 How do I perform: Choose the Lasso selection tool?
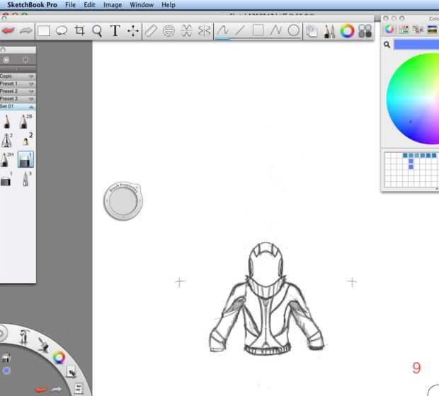62,31
